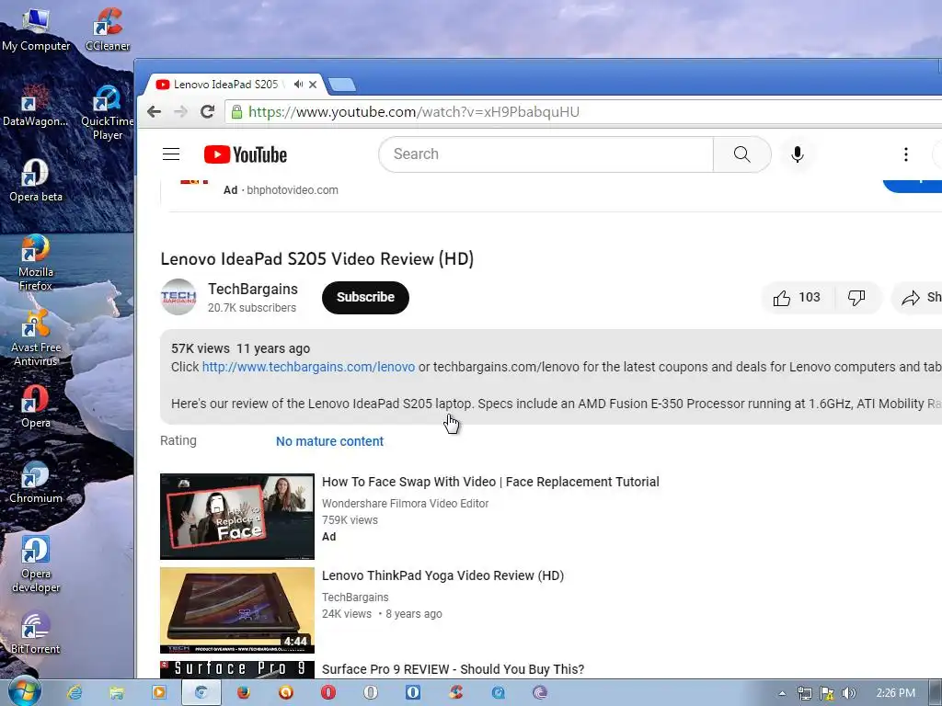Open 'Lenovo ThinkPad Yoga Video Review (HD)' title
This screenshot has width=942, height=706.
coord(442,575)
